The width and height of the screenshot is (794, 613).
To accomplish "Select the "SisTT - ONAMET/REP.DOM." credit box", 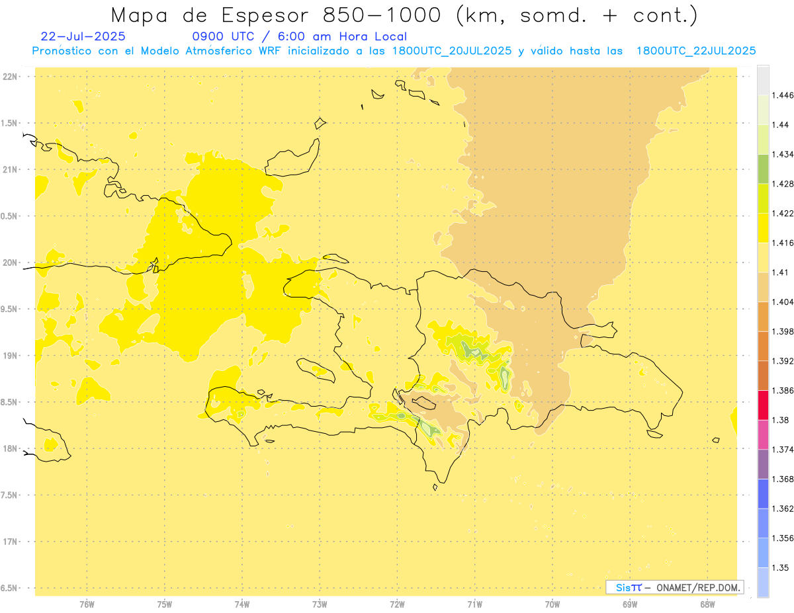I will click(x=675, y=587).
